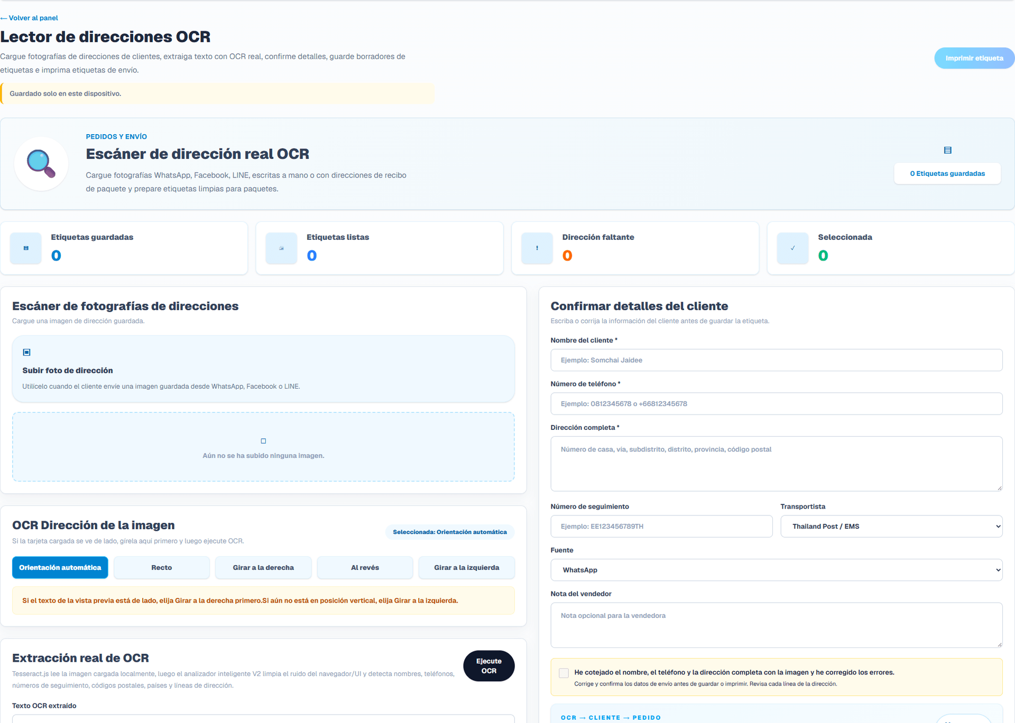The image size is (1015, 723).
Task: Click the image icon above Subir foto
Action: click(x=27, y=352)
